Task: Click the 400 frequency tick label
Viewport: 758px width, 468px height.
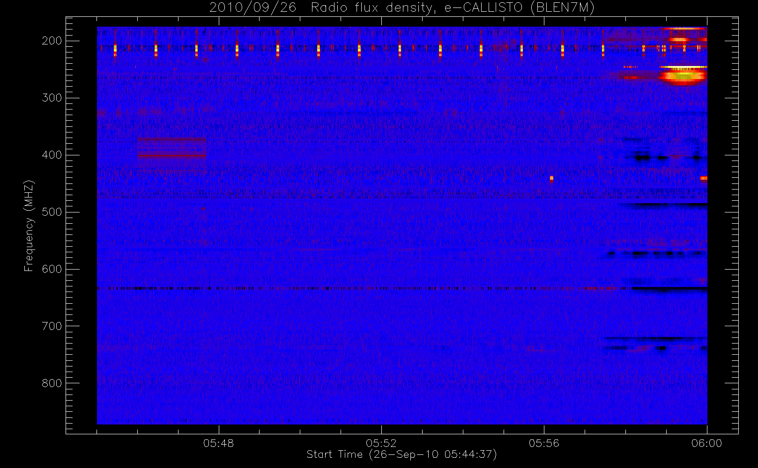Action: click(x=52, y=155)
